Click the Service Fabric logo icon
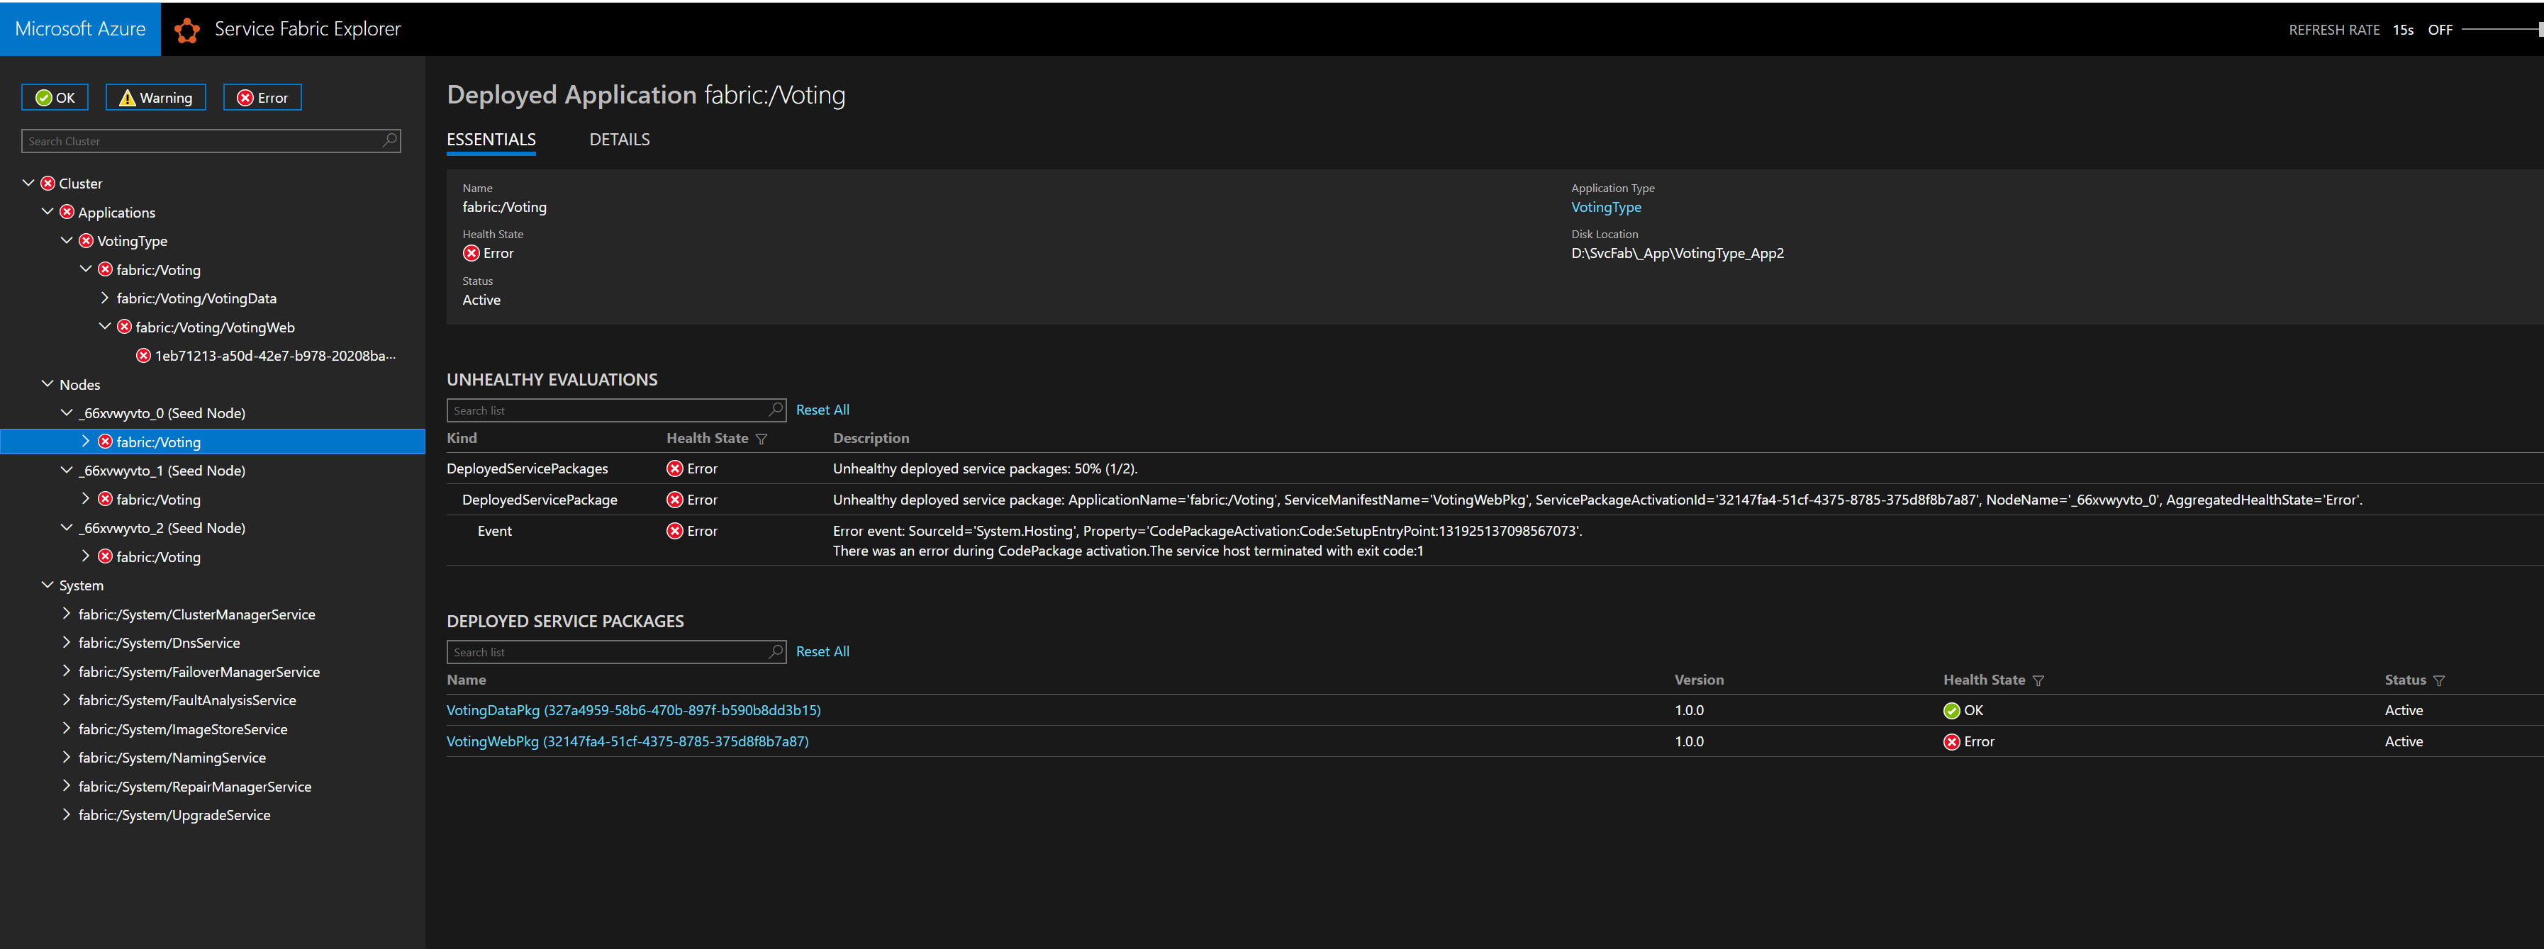The height and width of the screenshot is (949, 2544). pos(186,30)
